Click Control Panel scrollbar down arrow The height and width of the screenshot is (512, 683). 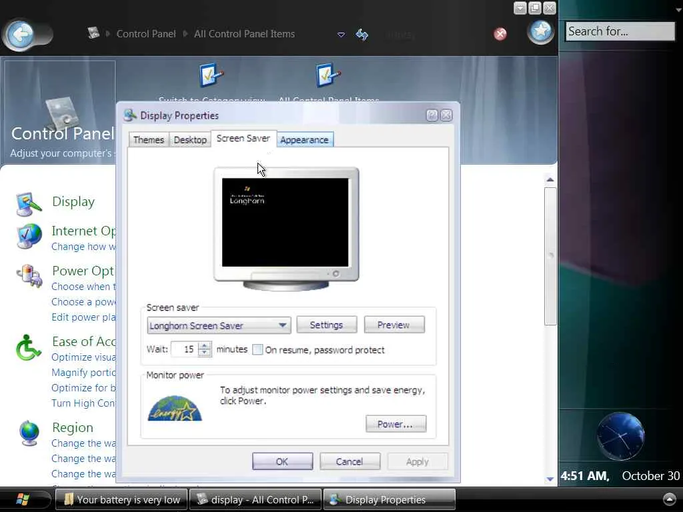coord(550,479)
